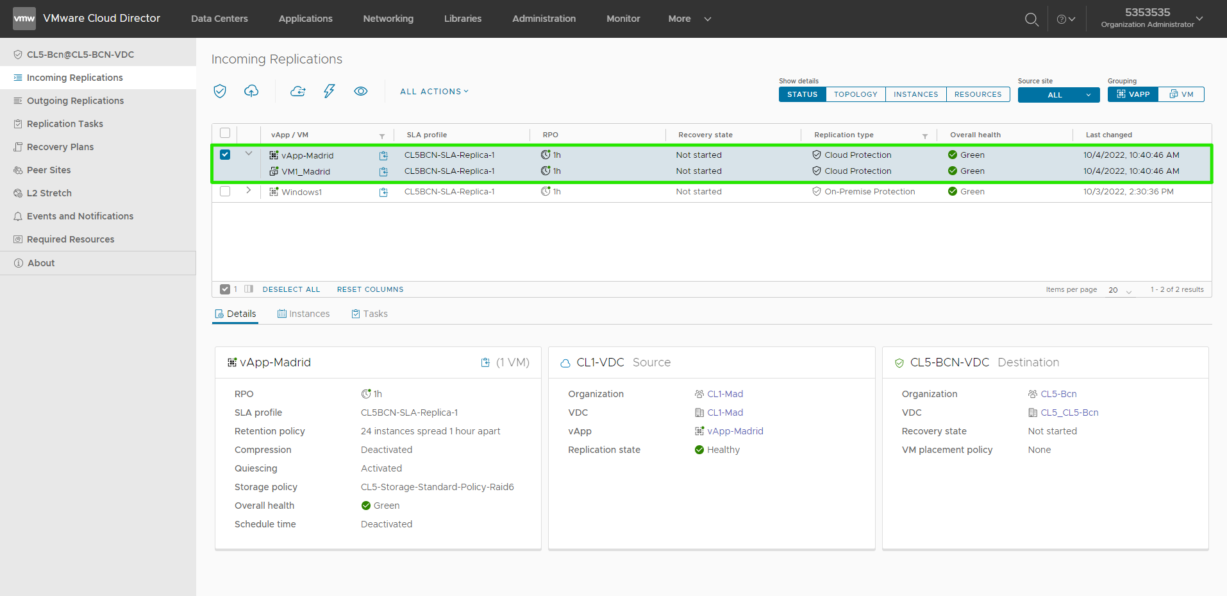Click the cloud upload arrow toolbar icon

click(x=251, y=91)
